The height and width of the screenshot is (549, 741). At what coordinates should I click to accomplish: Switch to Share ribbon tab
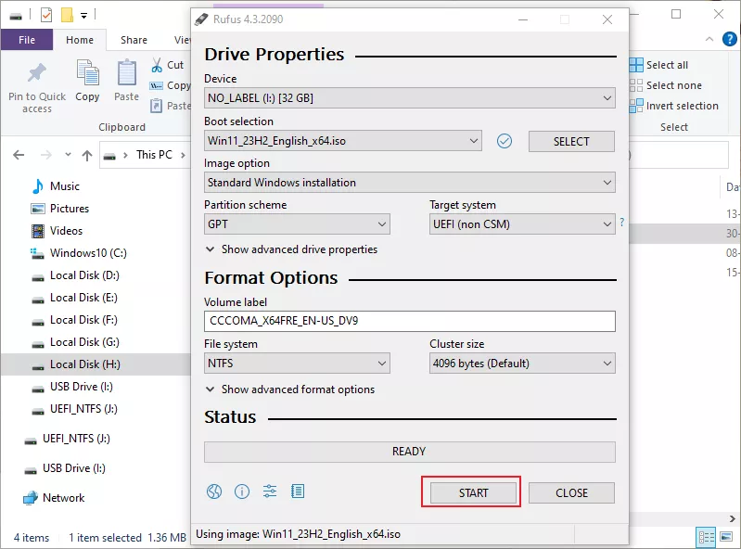point(134,40)
